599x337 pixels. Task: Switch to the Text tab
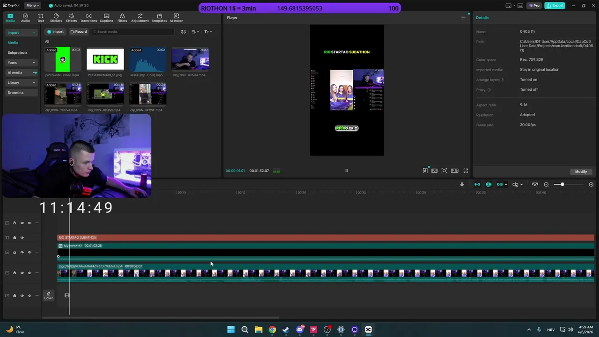pos(41,18)
